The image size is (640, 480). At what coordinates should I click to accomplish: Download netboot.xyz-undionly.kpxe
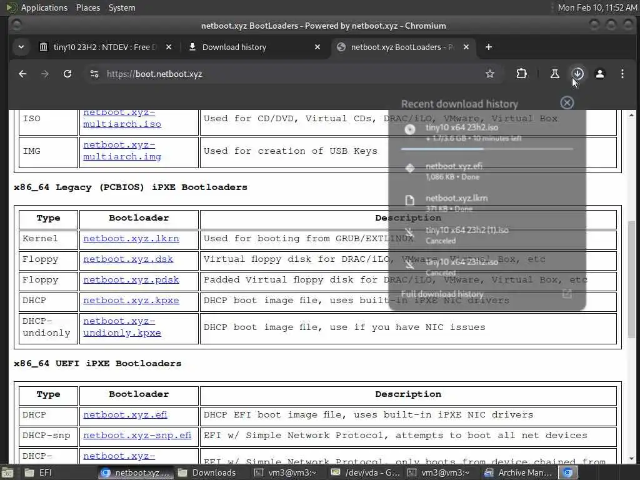click(x=122, y=327)
